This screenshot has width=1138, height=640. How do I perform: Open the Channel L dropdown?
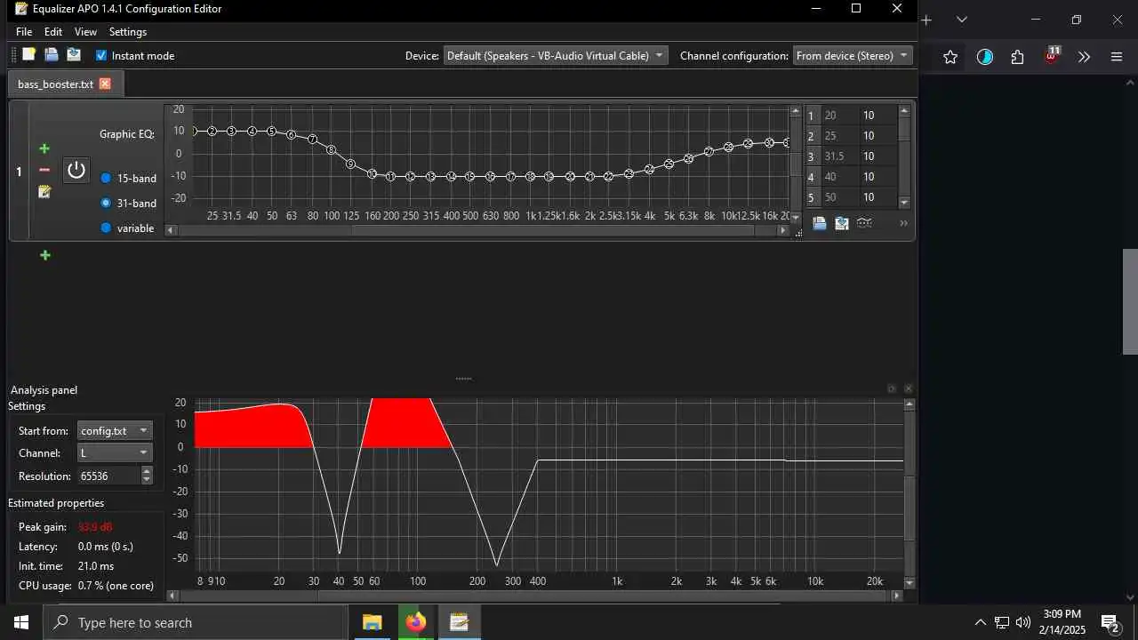pos(115,452)
